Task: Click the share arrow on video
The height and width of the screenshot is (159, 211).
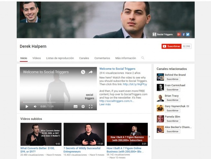Action: pyautogui.click(x=90, y=72)
